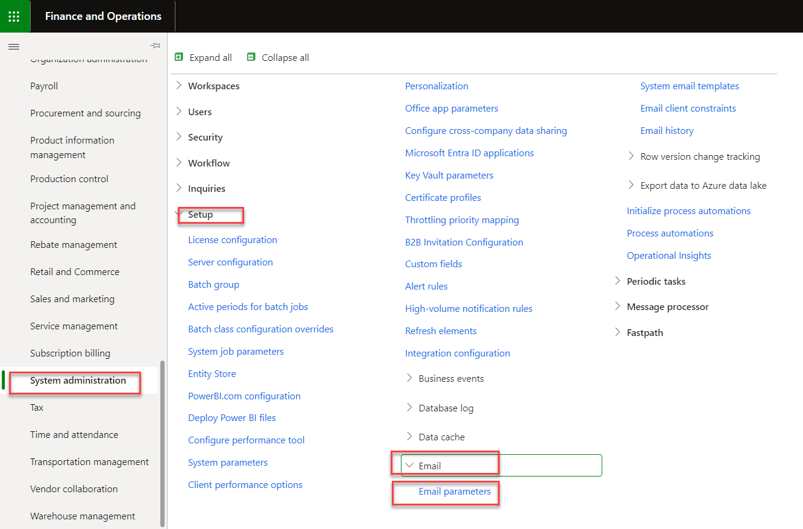Open Key Vault parameters

[x=449, y=175]
